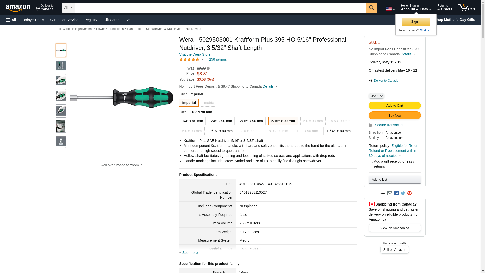Open the Amazon home logo
The image size is (485, 273).
click(18, 8)
